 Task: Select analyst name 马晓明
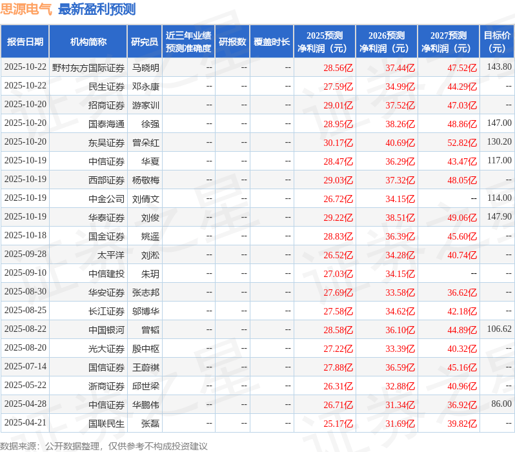click(145, 68)
